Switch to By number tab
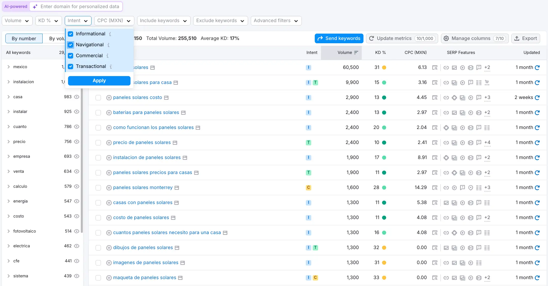Screen dimensions: 548x286 point(24,38)
